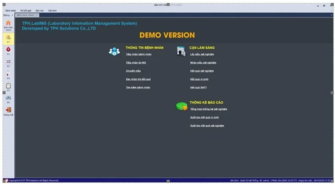Click the patient group icon beside Thông tin bệnh nhân
The width and height of the screenshot is (335, 184).
(x=114, y=51)
